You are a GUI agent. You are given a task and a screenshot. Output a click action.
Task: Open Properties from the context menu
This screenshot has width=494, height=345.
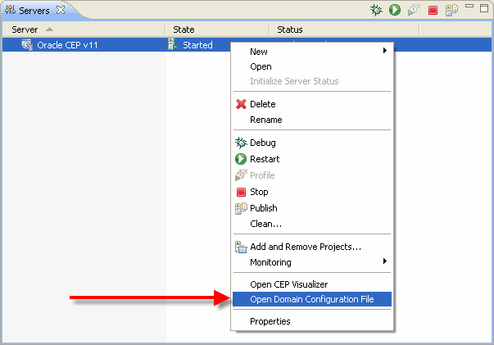(312, 321)
